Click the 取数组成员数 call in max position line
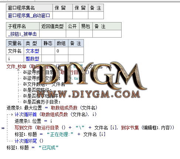 pos(64,108)
